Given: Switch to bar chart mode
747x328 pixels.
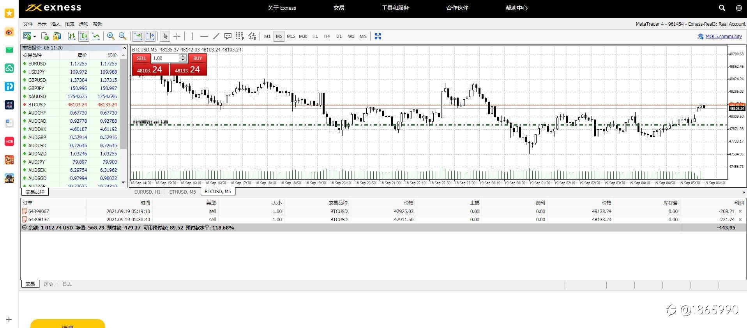Looking at the screenshot, I should pyautogui.click(x=72, y=36).
